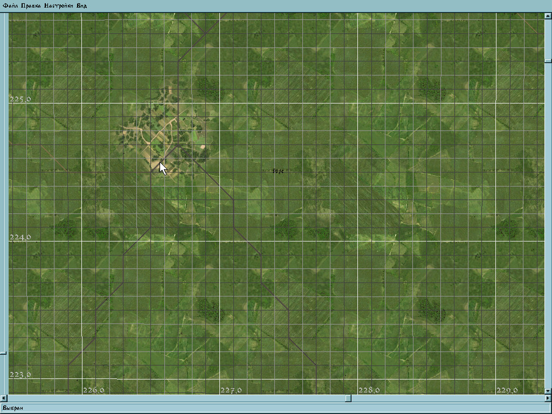Open the Настройки menu

[x=59, y=5]
